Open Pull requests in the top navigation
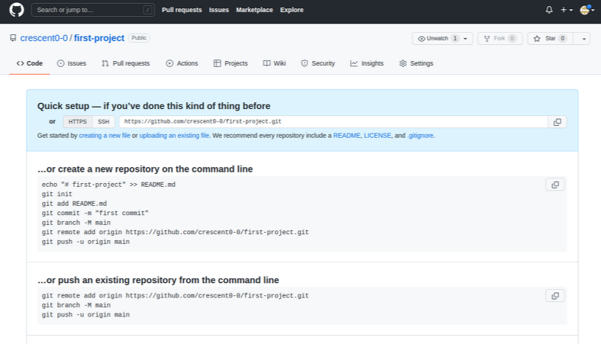 coord(182,10)
